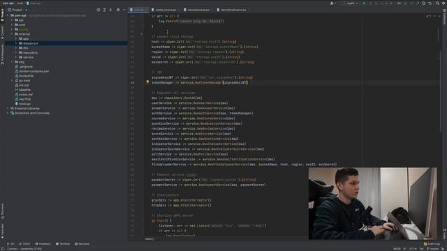Collapse the zen-api root project folder

pyautogui.click(x=8, y=15)
